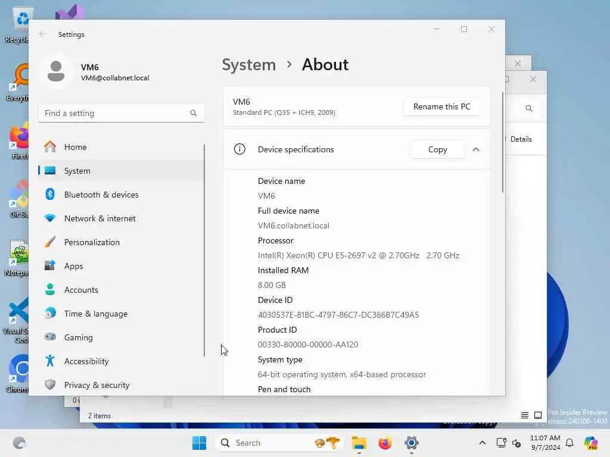Click the search magnifier in Find a setting
Image resolution: width=610 pixels, height=457 pixels.
pos(194,113)
